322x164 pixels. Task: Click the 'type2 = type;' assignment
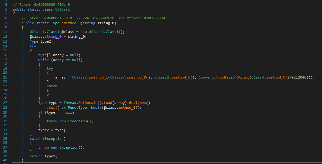[52, 130]
